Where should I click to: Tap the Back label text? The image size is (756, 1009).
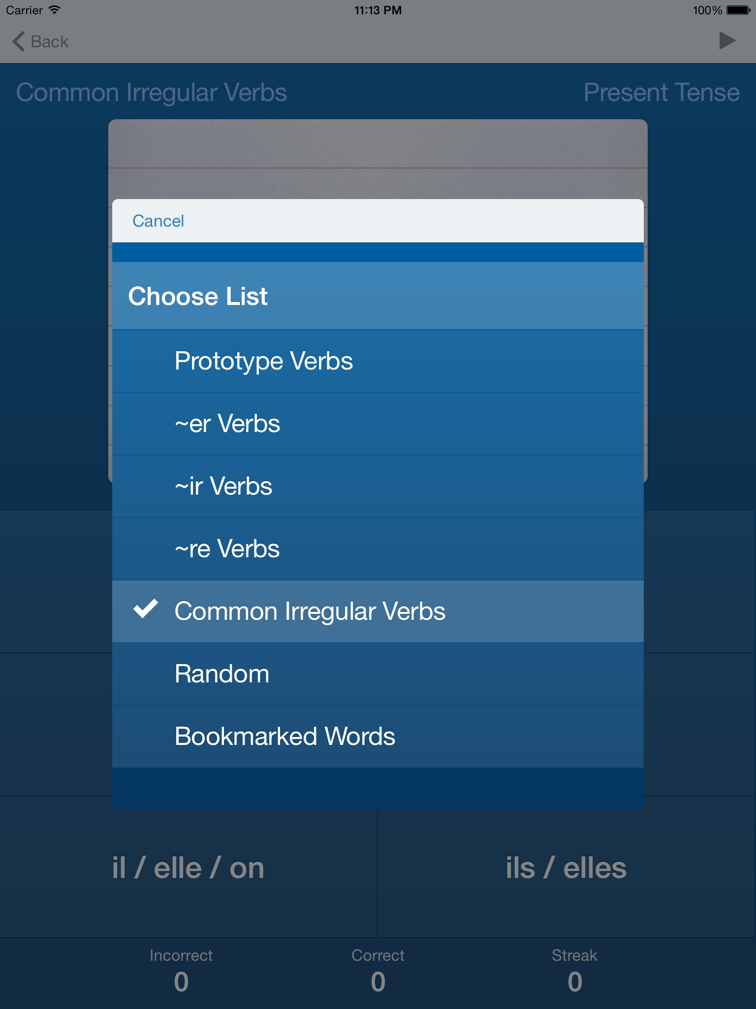point(49,42)
